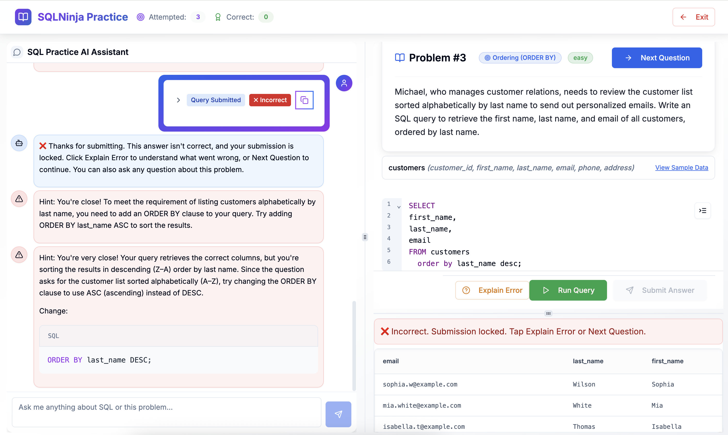The image size is (728, 435).
Task: Click the SQLNinja book logo icon
Action: click(23, 17)
